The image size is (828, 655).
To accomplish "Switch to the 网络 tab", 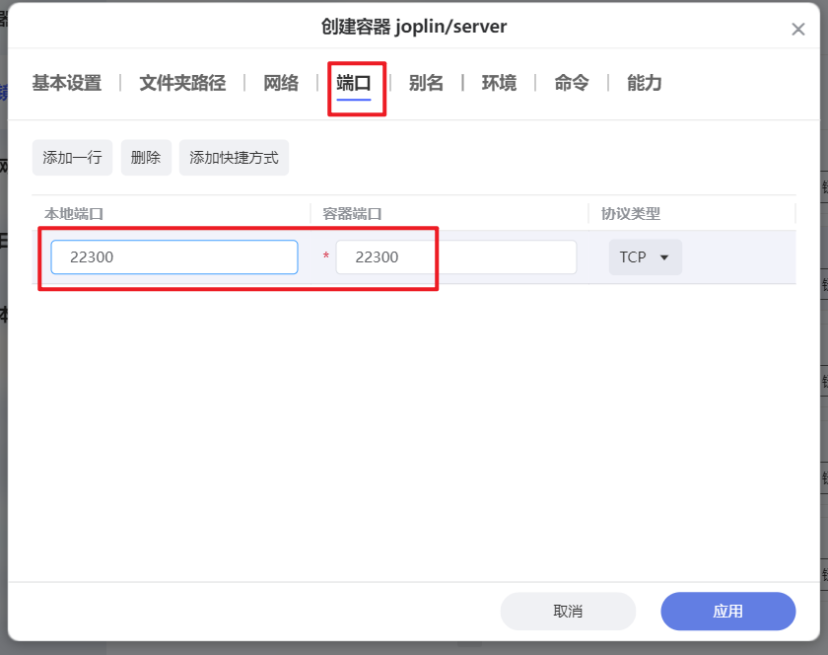I will (x=281, y=84).
